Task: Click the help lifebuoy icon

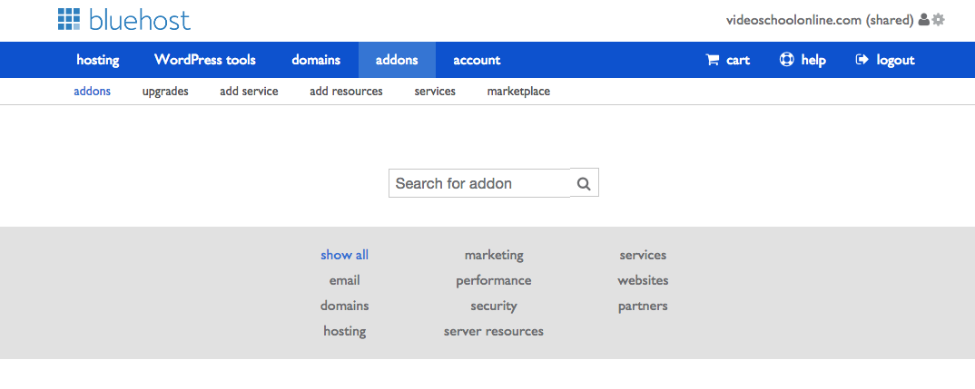Action: 786,60
